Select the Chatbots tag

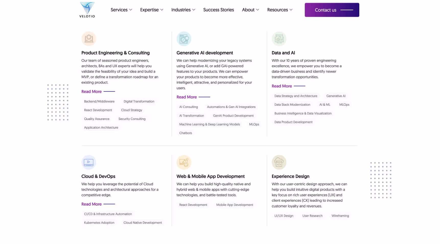point(186,133)
